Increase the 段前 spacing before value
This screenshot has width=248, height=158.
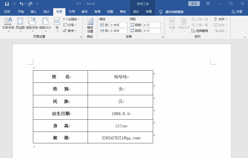coord(161,24)
